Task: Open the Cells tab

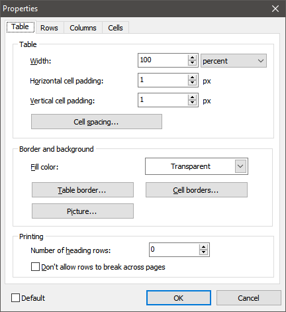Action: pos(115,28)
